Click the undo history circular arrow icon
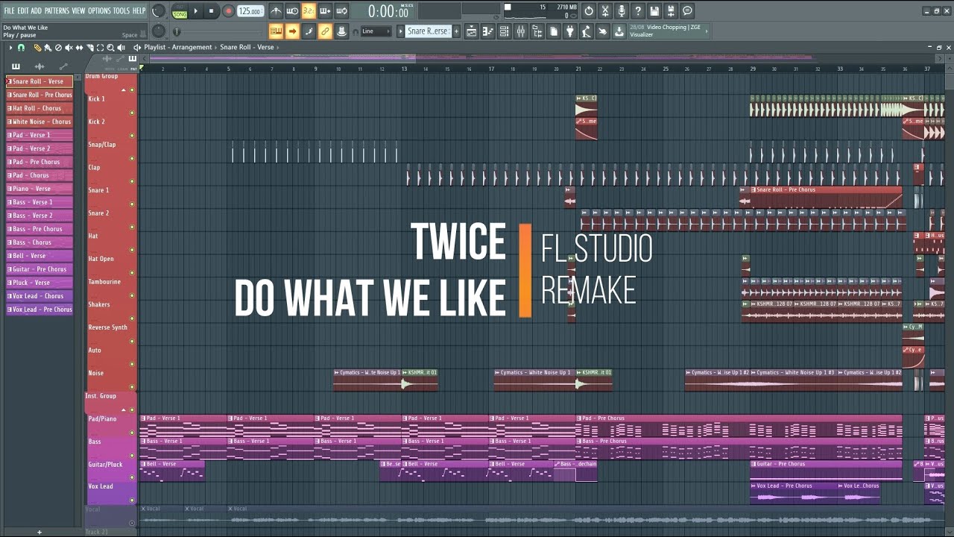 point(589,10)
